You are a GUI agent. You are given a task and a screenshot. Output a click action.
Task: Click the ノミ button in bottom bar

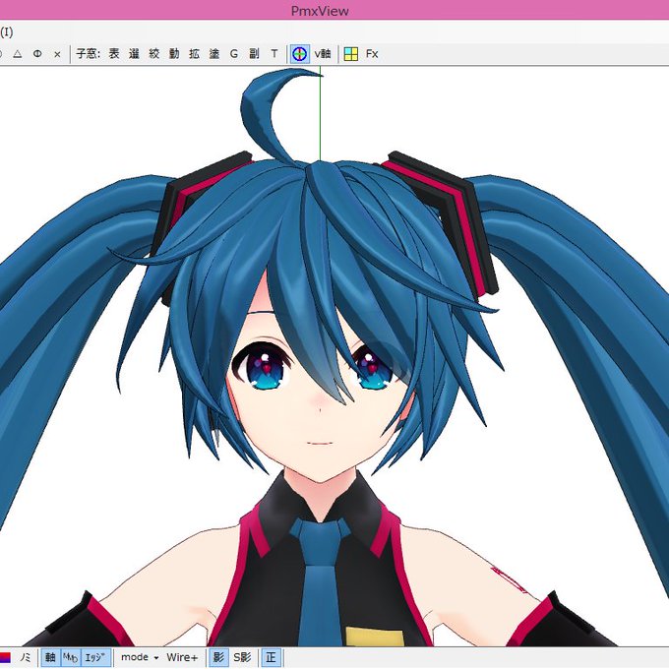pyautogui.click(x=26, y=657)
